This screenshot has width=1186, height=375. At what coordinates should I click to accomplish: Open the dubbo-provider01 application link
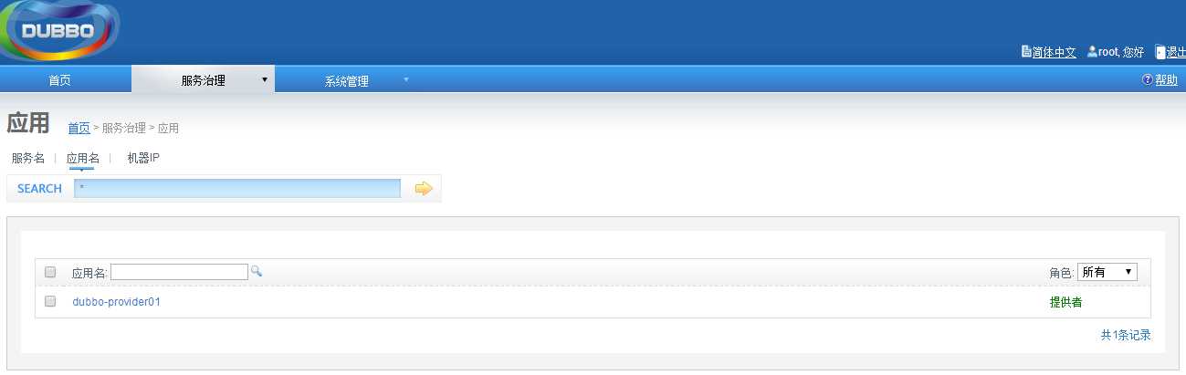tap(116, 301)
